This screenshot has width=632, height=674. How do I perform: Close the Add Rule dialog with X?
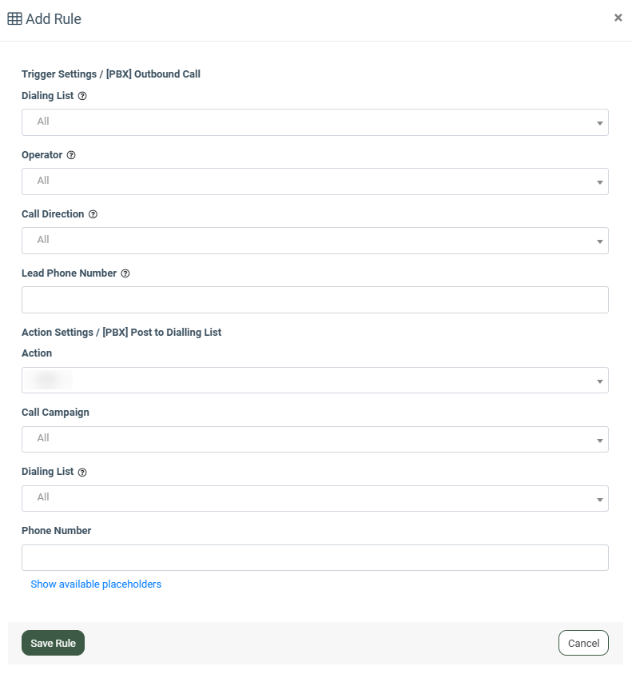(618, 18)
